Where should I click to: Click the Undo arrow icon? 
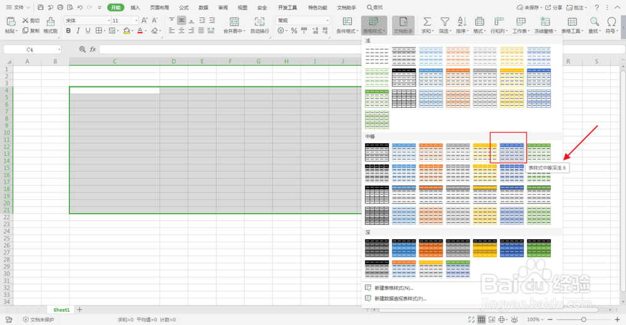coord(80,7)
